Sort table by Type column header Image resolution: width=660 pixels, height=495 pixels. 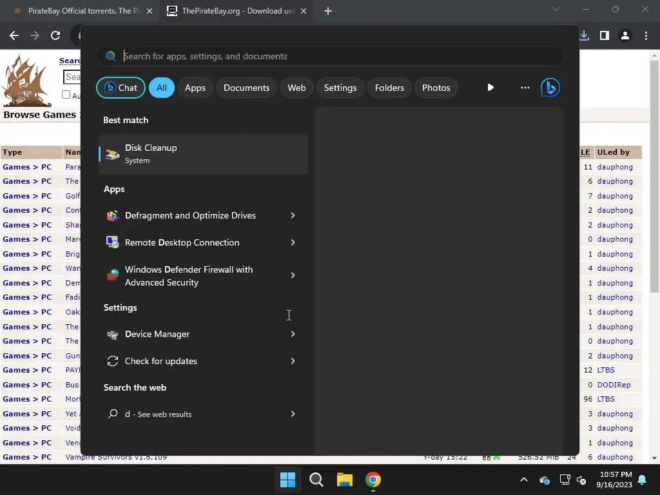[13, 152]
